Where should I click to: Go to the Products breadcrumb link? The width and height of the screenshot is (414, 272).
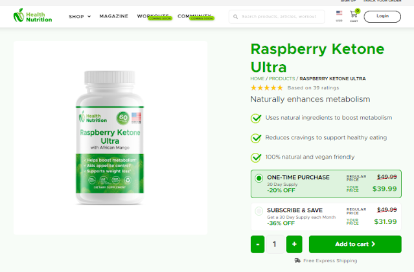click(x=282, y=78)
